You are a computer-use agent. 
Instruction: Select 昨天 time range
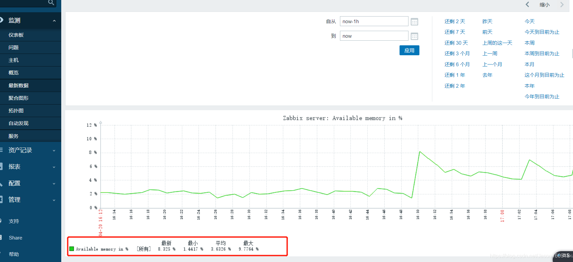pos(487,22)
